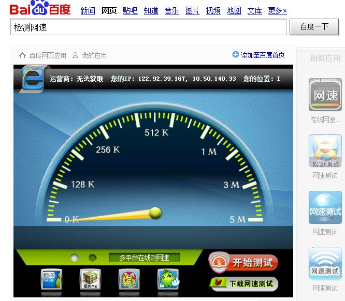This screenshot has width=345, height=301.
Task: Click the 下载网速测试 download button
Action: click(244, 283)
